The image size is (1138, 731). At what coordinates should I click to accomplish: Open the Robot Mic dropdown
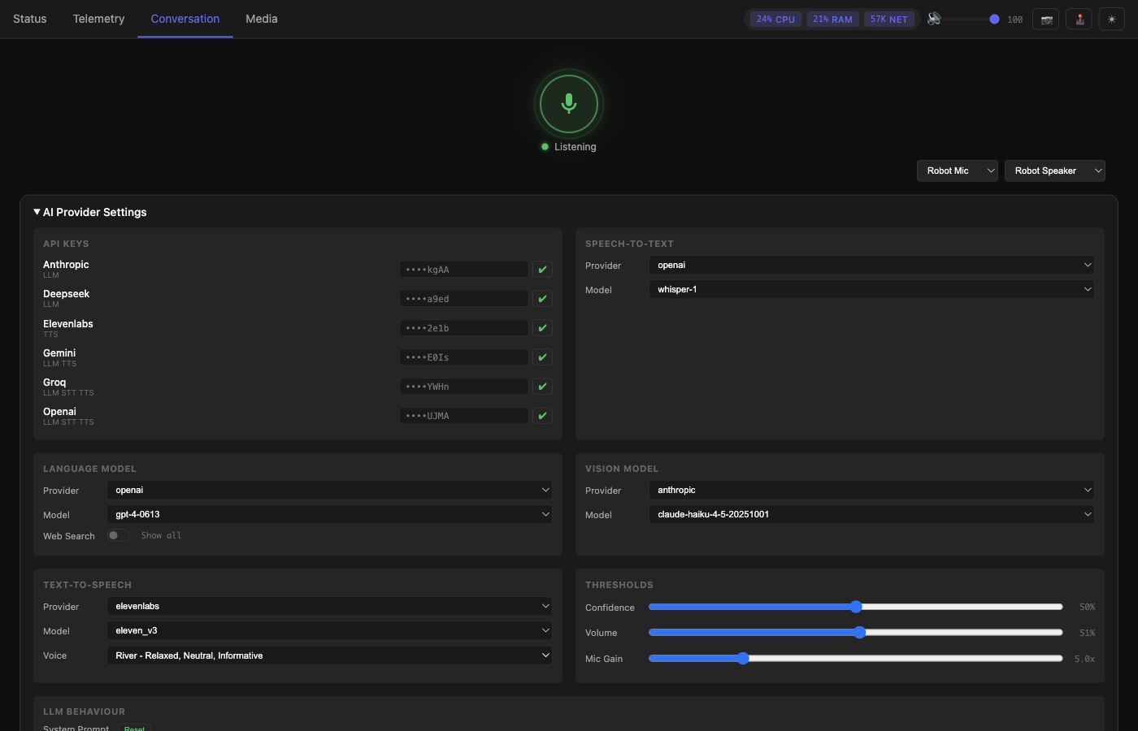tap(957, 171)
